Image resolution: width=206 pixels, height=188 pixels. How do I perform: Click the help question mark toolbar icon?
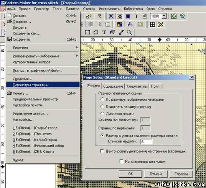(x=100, y=16)
